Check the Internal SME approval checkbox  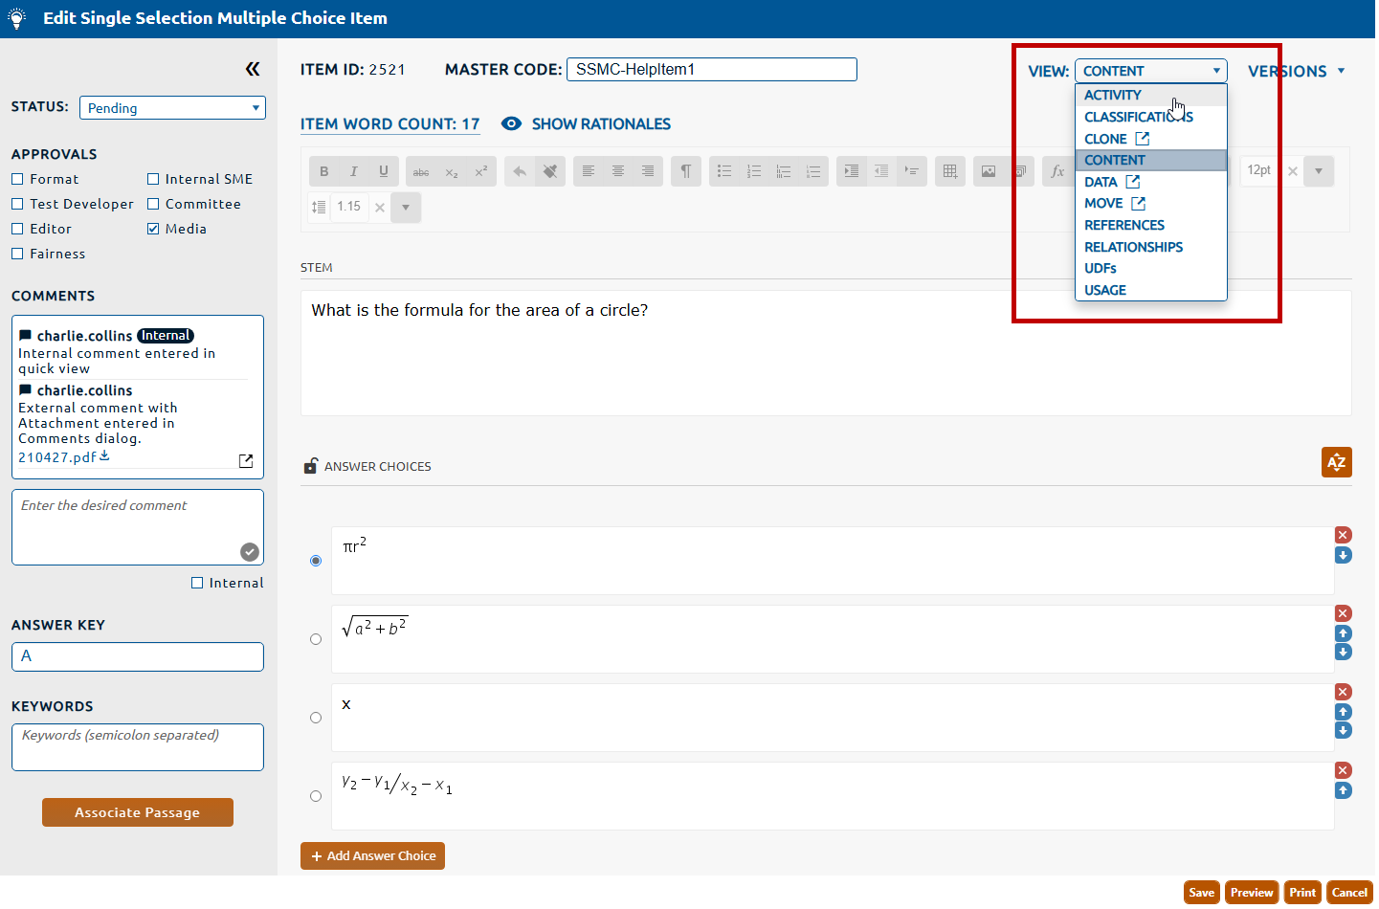(153, 179)
